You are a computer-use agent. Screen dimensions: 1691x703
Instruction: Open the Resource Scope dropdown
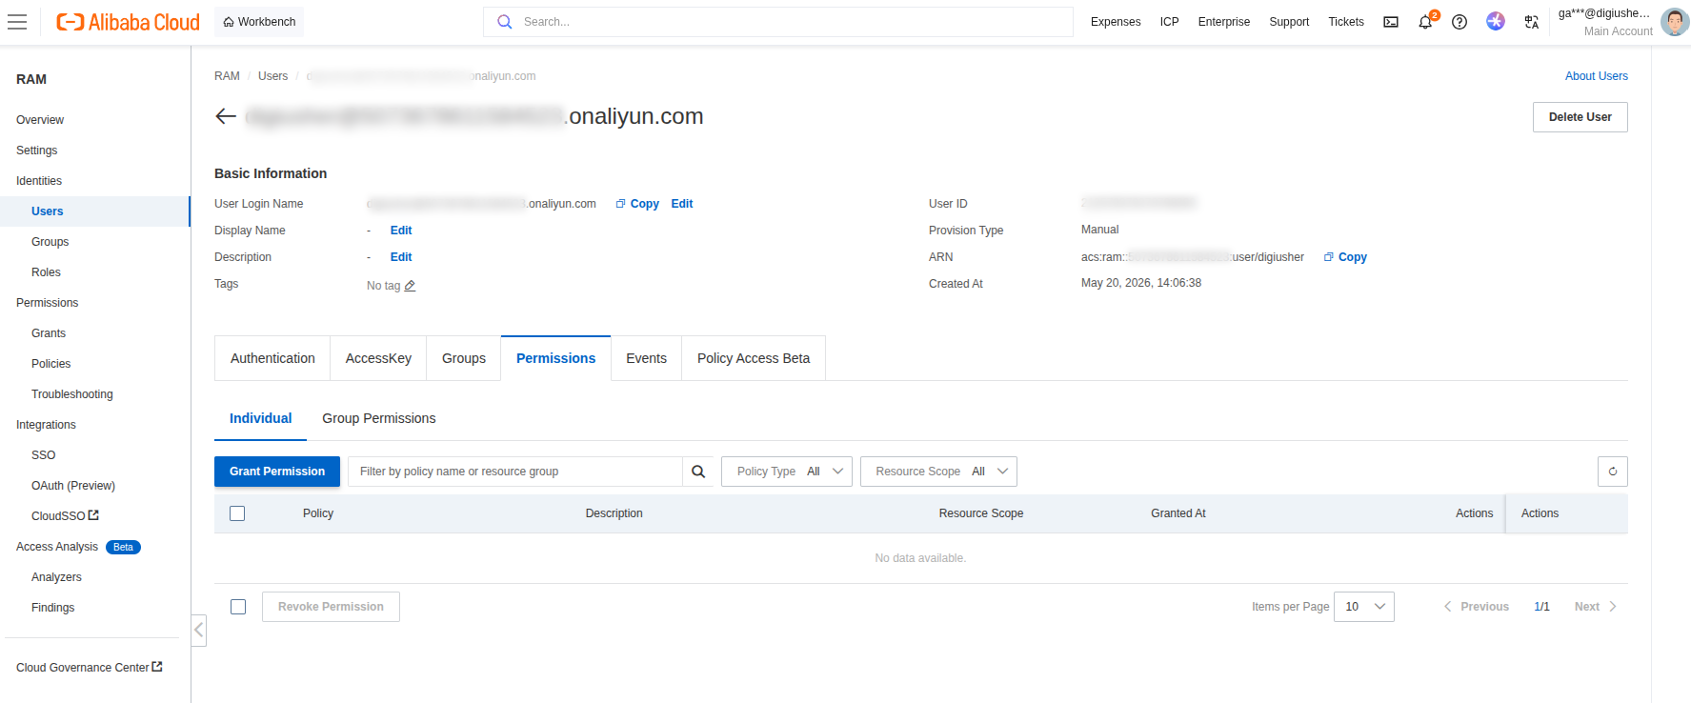pos(938,472)
